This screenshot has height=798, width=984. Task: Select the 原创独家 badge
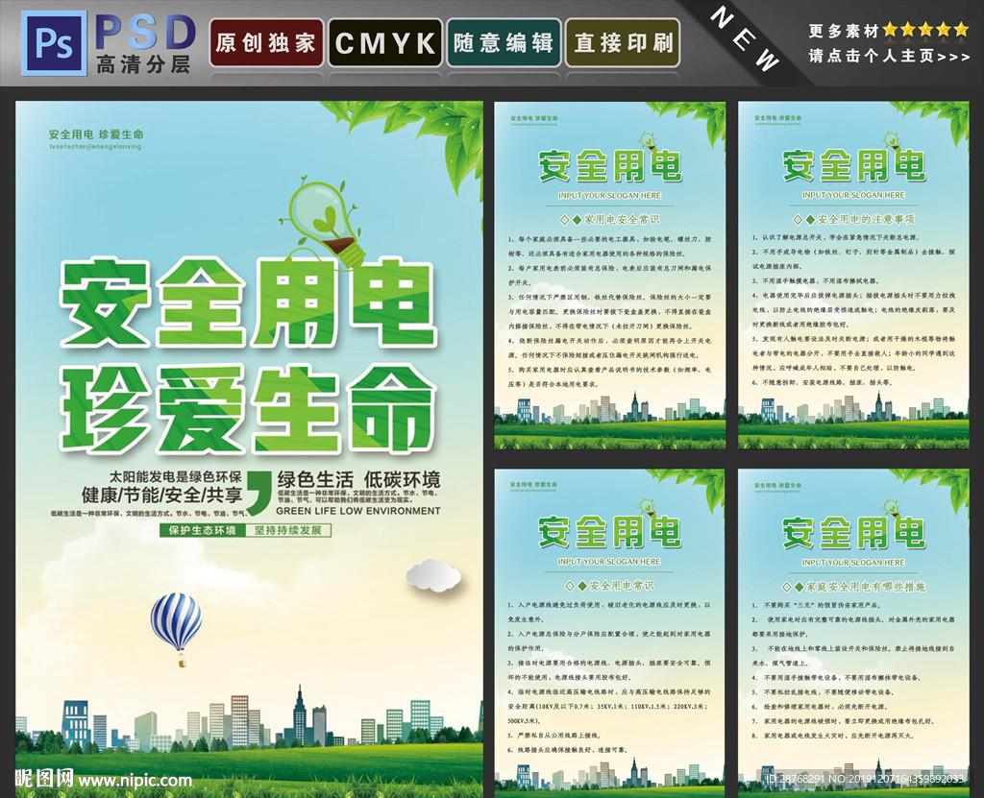point(266,42)
